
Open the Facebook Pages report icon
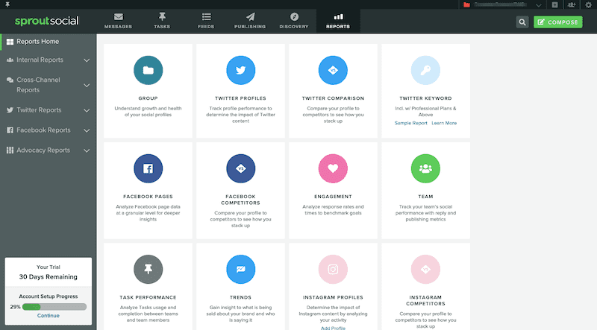[x=148, y=168]
